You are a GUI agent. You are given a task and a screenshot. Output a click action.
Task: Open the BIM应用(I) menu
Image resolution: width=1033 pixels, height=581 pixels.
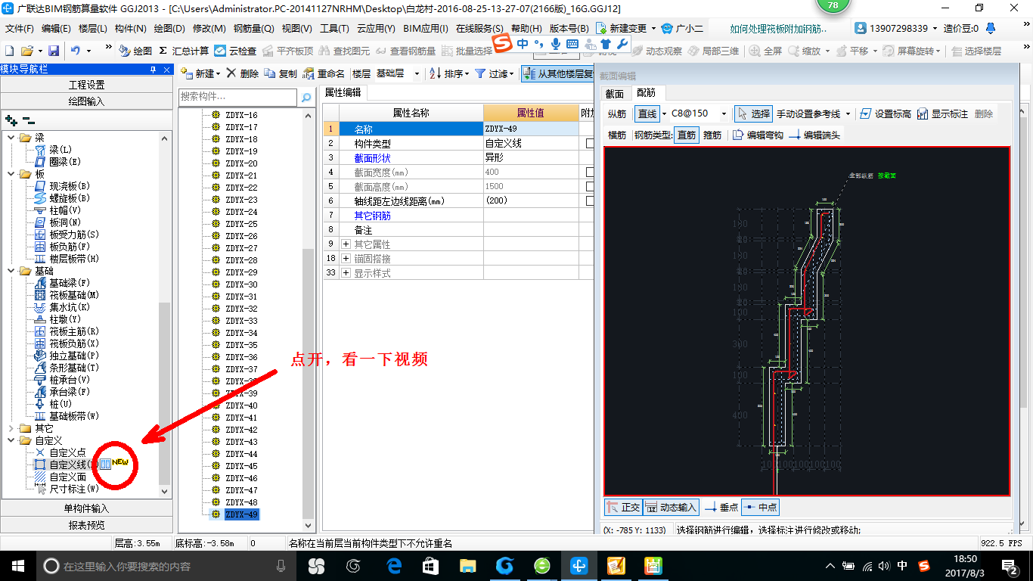[x=425, y=28]
